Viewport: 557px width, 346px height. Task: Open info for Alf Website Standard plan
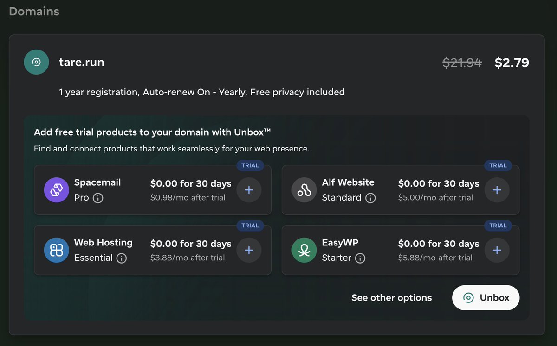370,198
